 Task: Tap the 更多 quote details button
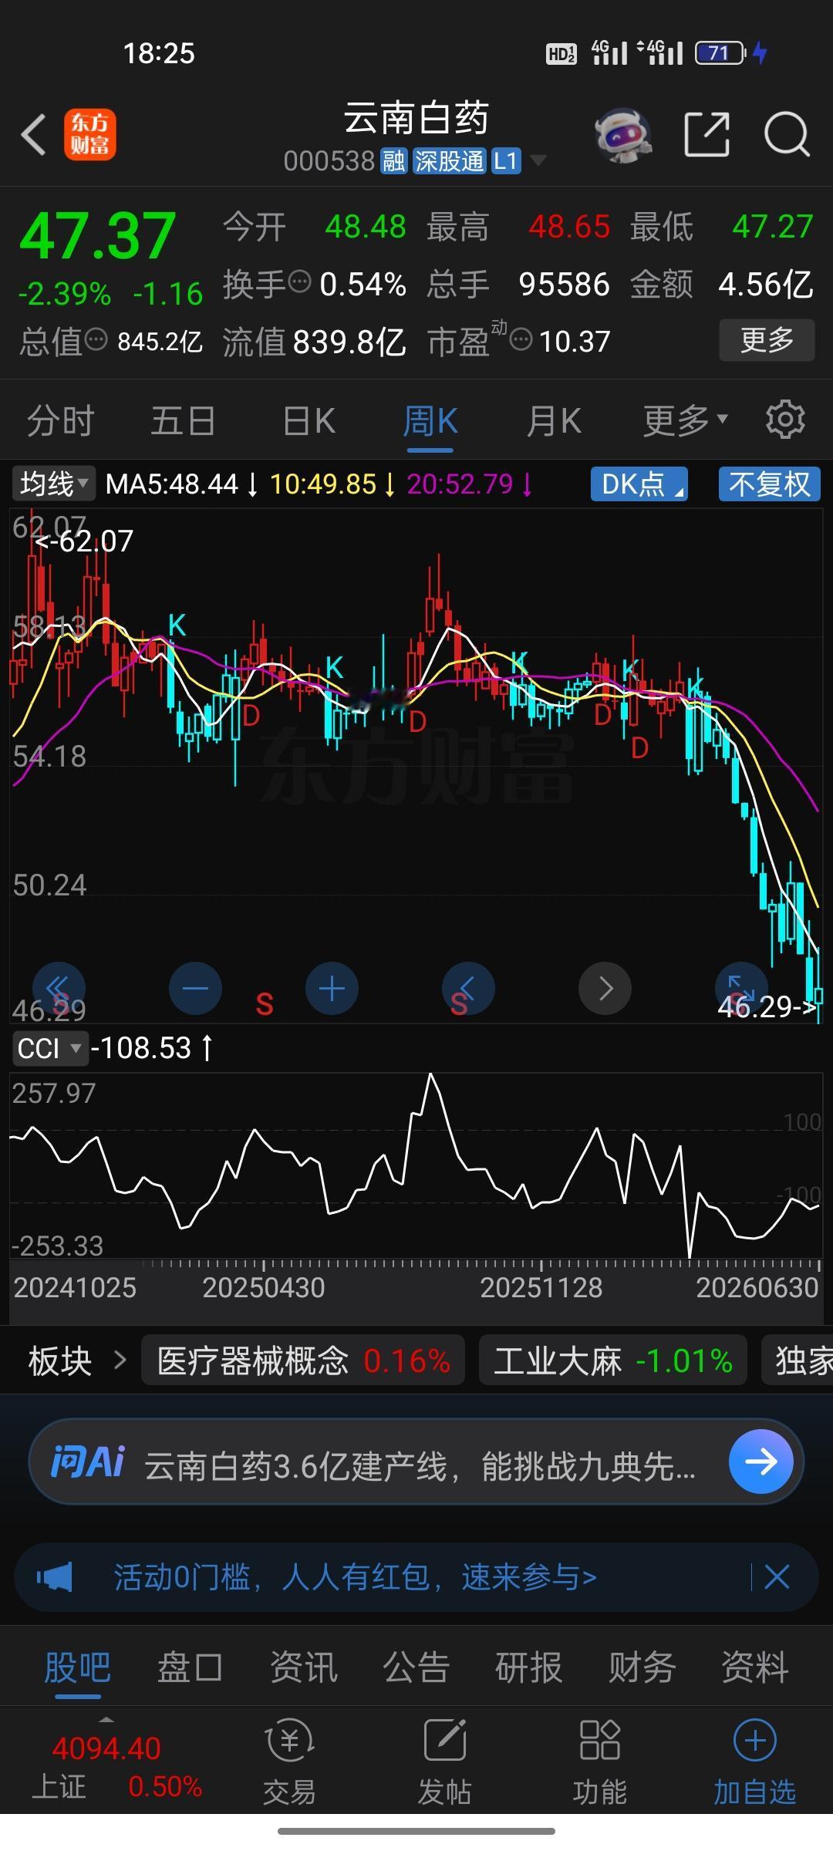click(x=767, y=339)
